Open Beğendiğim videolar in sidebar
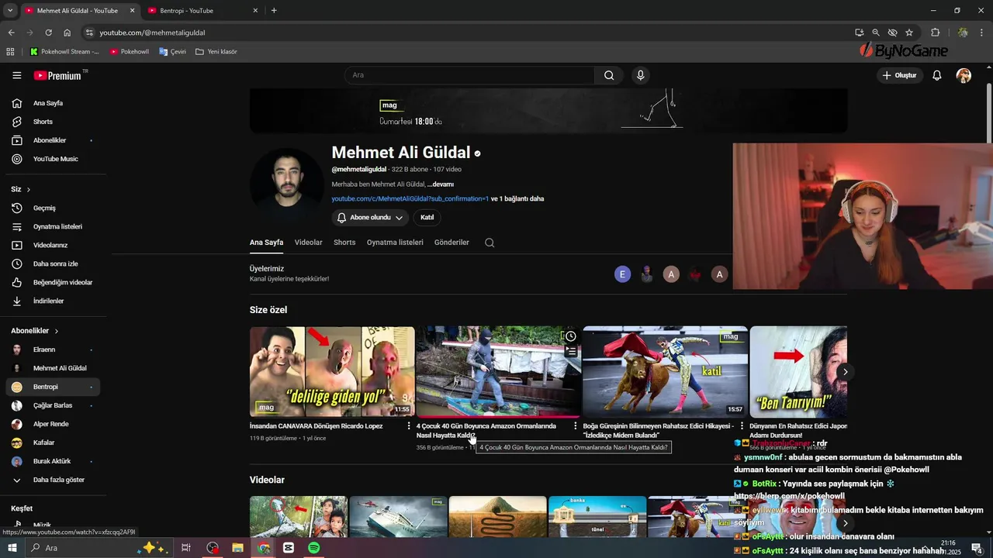The width and height of the screenshot is (993, 558). coord(53,282)
